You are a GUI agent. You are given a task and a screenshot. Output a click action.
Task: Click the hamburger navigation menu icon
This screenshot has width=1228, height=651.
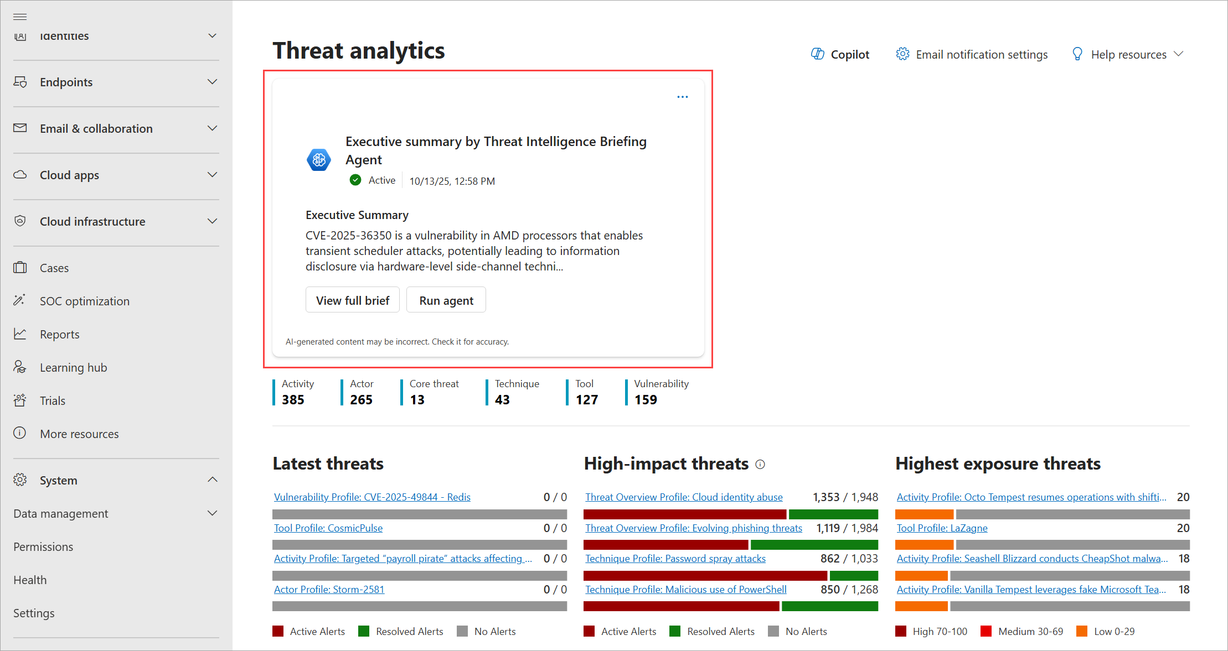[20, 17]
